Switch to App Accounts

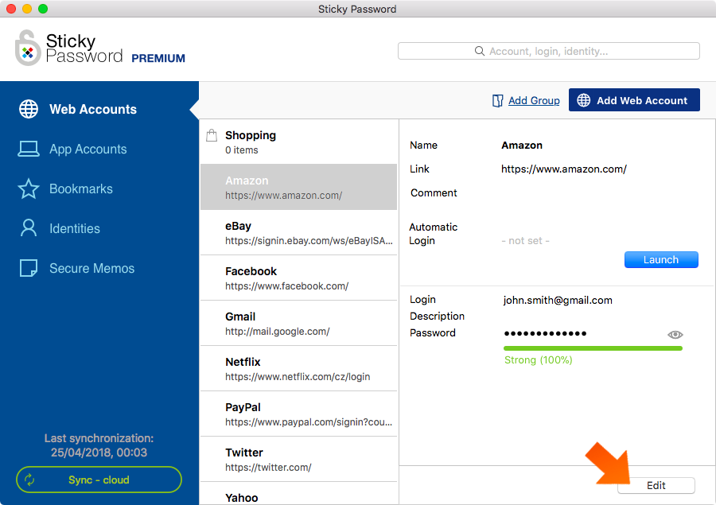99,149
